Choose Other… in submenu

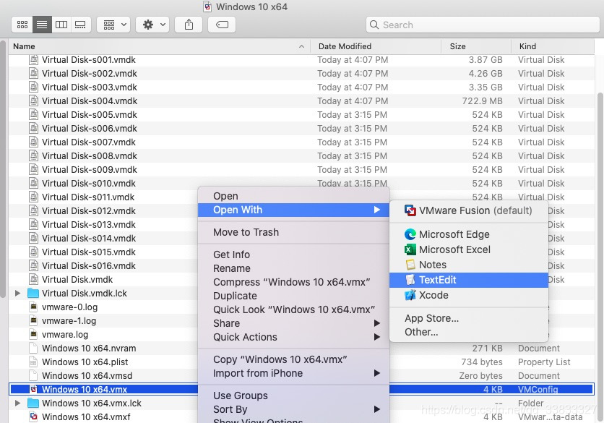pos(469,332)
